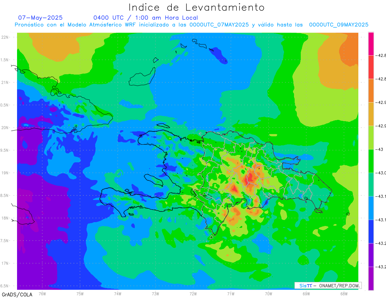Click the 18N latitude label
Screen dimensions: 386x298
coord(5,218)
